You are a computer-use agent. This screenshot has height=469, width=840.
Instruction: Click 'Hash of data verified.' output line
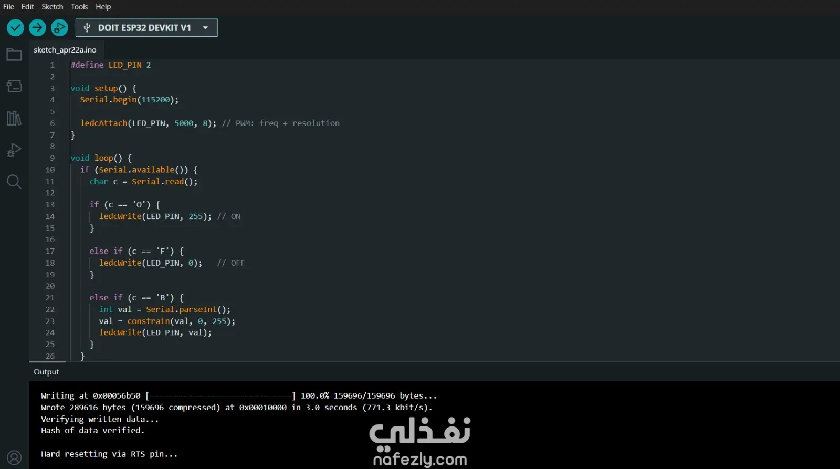[92, 431]
